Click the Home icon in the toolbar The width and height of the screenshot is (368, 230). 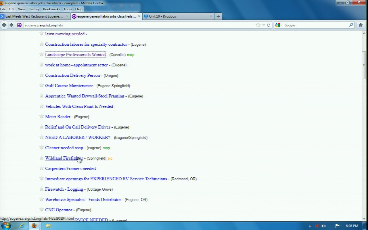coord(361,25)
